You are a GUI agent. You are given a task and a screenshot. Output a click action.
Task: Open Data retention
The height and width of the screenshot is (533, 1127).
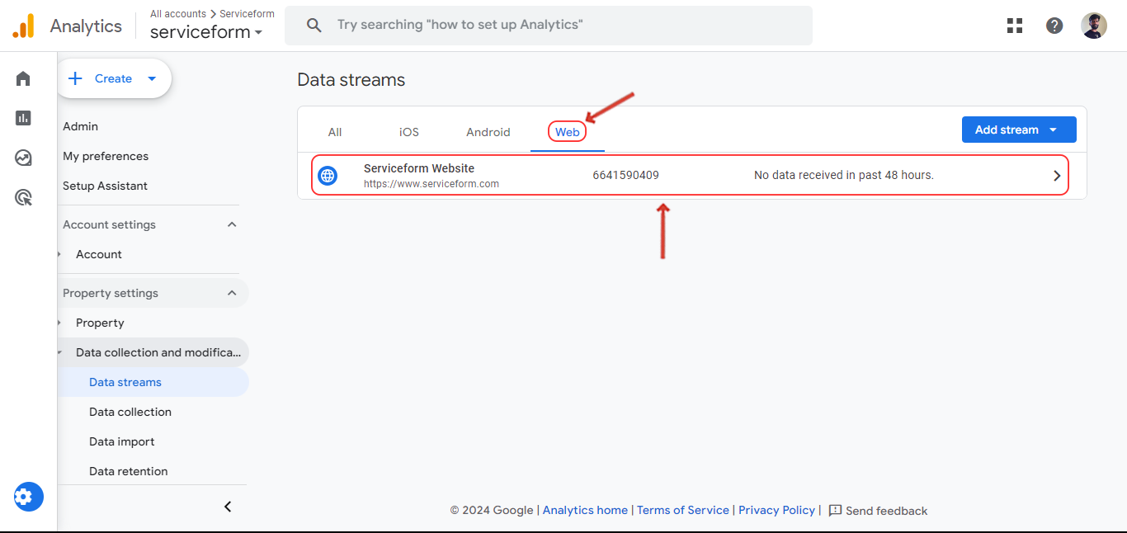pos(129,471)
